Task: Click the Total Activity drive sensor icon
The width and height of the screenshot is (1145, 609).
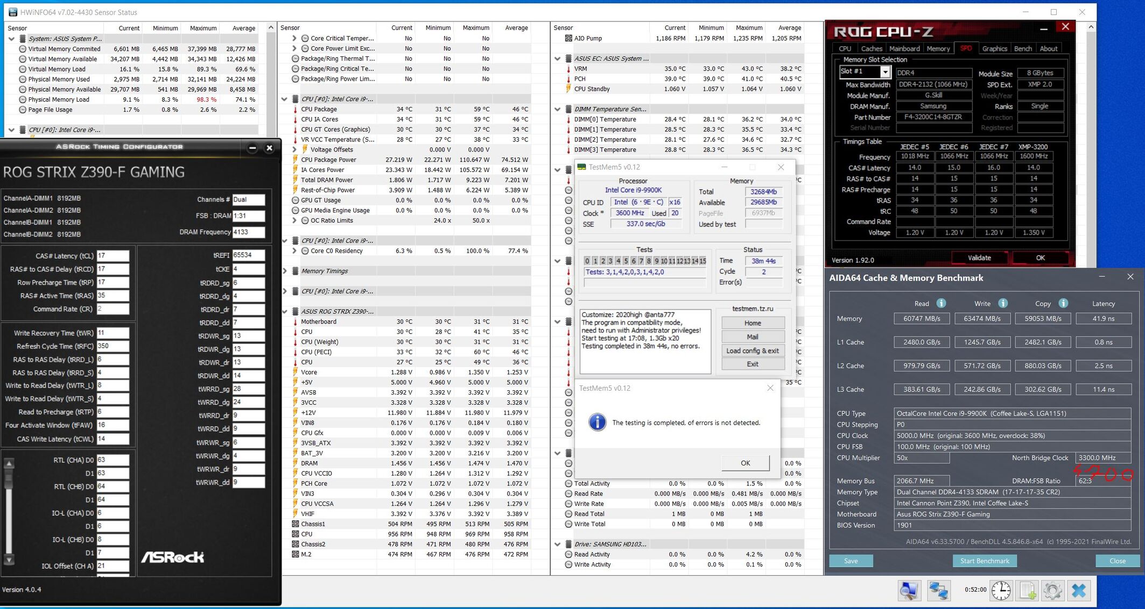Action: (x=568, y=483)
